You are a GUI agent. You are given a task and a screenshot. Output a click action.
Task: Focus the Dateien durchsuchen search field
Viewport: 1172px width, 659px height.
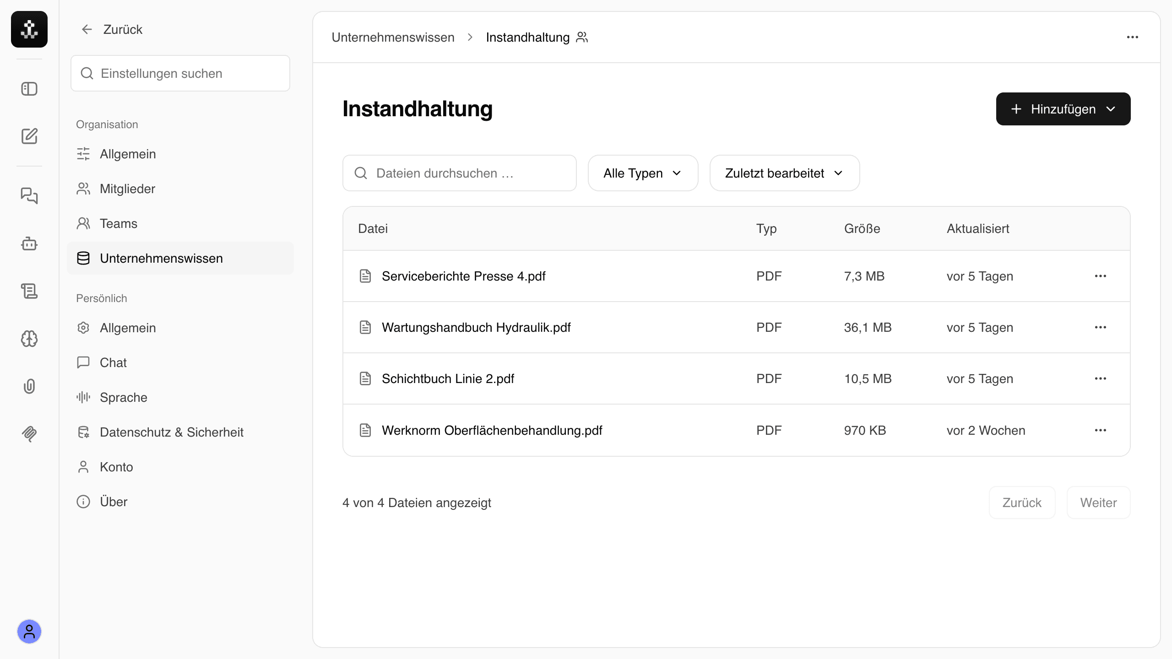tap(460, 173)
